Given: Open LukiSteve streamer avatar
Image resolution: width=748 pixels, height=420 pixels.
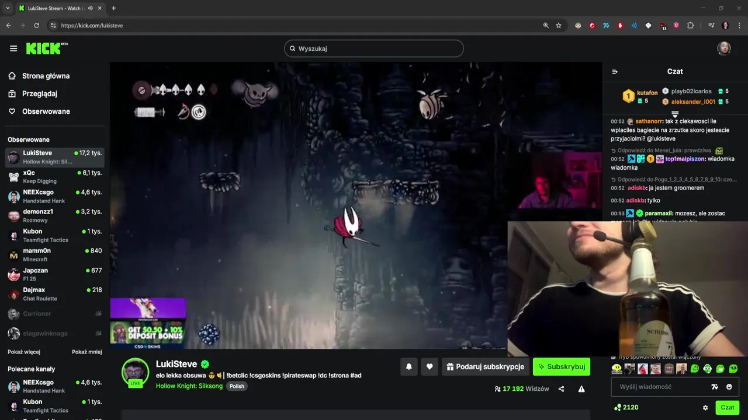Looking at the screenshot, I should (x=135, y=372).
